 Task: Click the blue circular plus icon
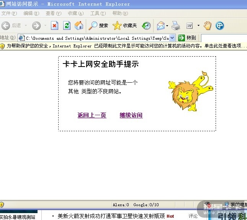220,26
